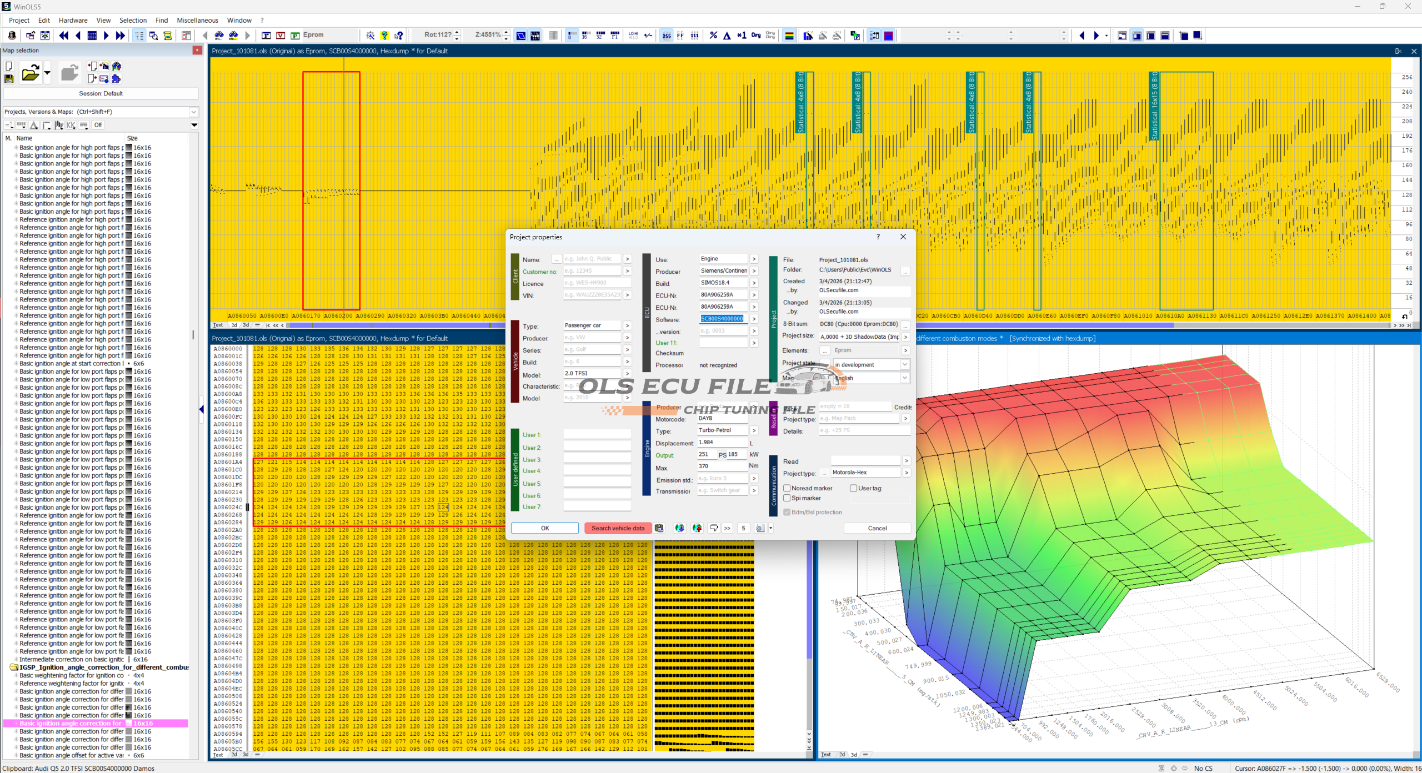Open the Hardware menu
The image size is (1422, 773).
[73, 20]
